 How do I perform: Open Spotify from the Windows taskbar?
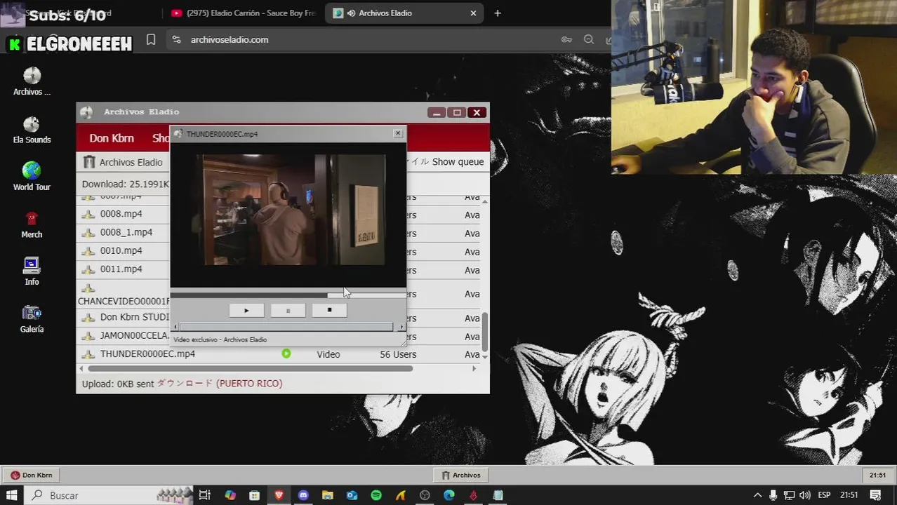pos(376,495)
